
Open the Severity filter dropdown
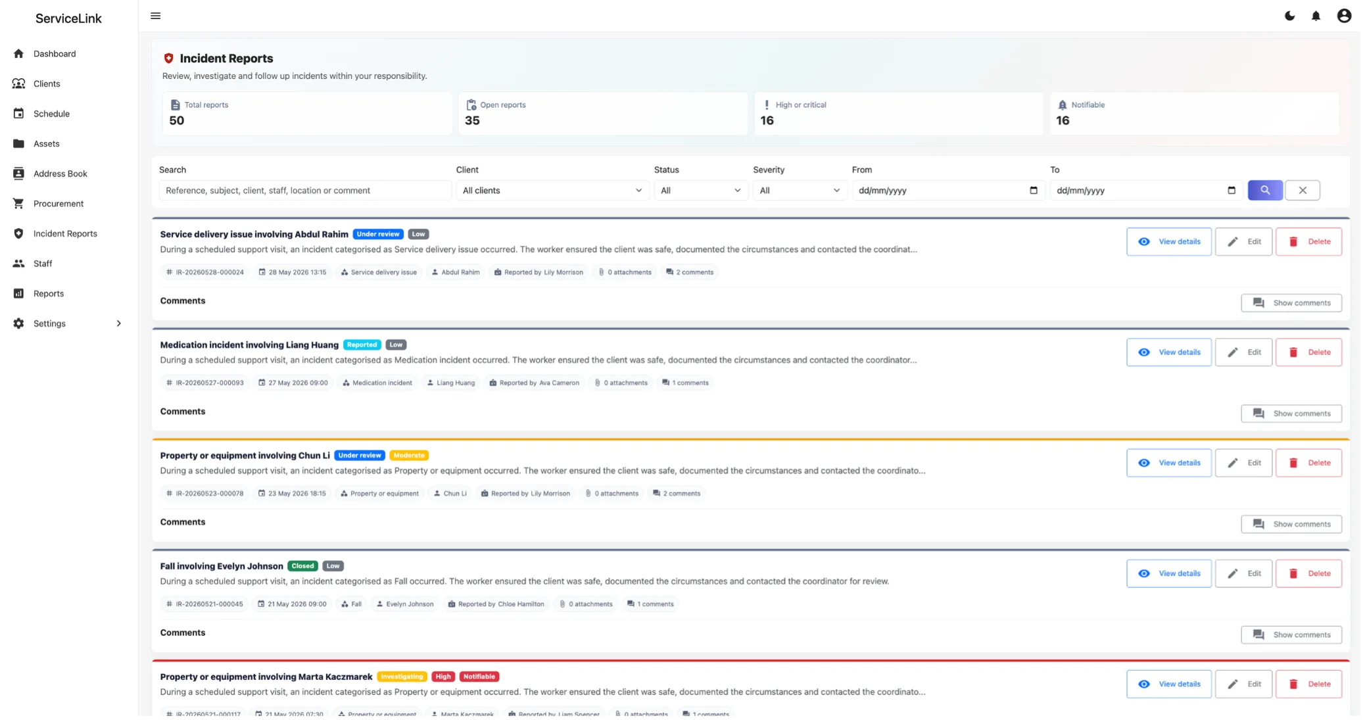pos(800,190)
